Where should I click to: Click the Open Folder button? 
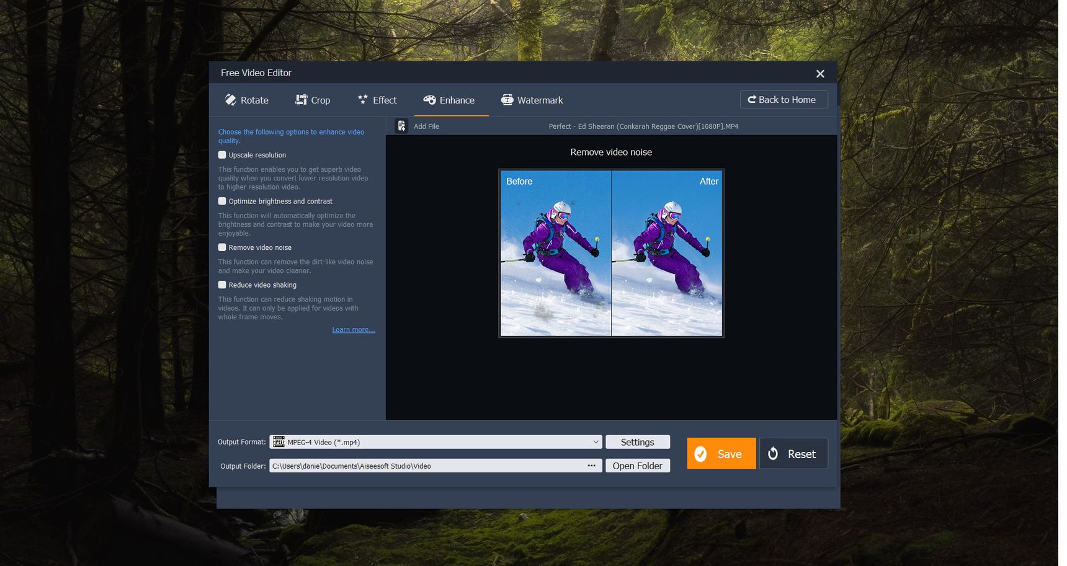(x=638, y=466)
